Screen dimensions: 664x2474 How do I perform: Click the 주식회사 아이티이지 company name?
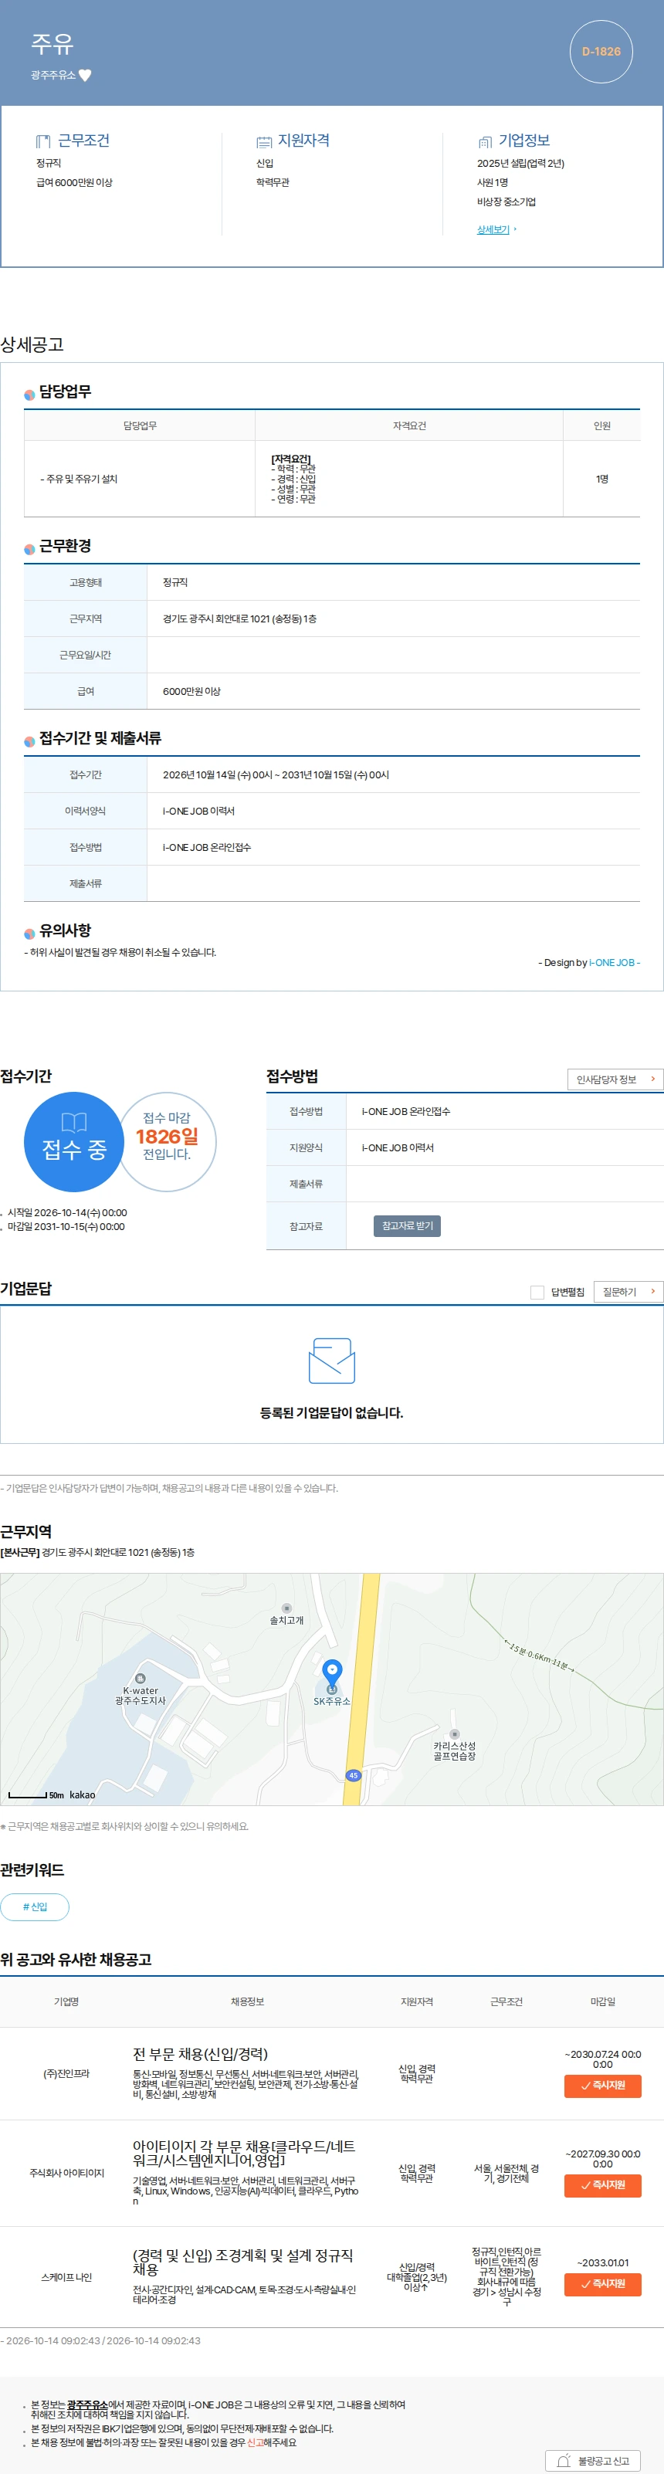coord(66,2172)
